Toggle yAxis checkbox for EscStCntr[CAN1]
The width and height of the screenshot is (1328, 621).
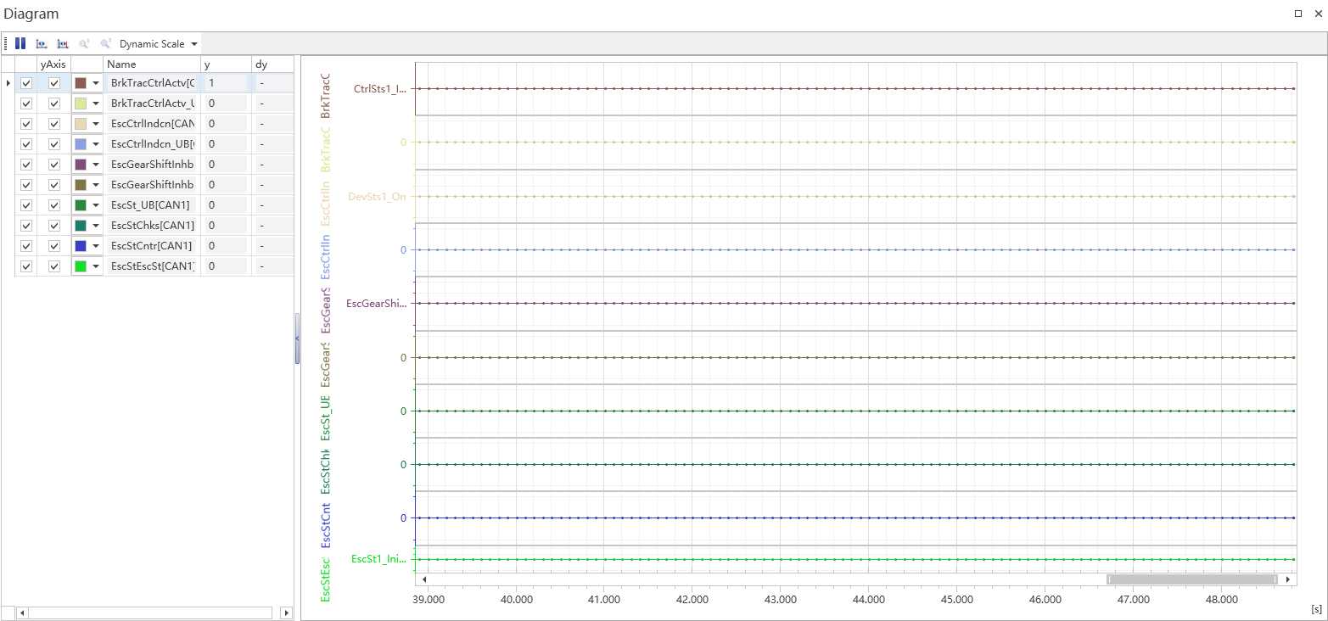point(54,245)
